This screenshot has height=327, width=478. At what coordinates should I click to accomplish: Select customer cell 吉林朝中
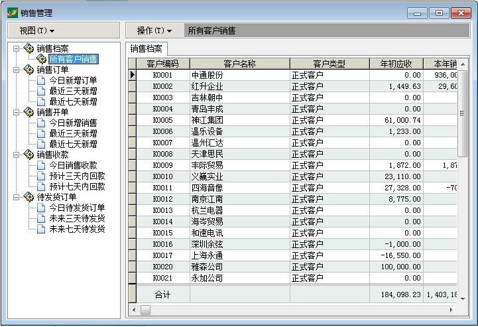(x=239, y=98)
